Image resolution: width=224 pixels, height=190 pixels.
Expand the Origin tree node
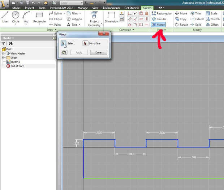[3, 57]
